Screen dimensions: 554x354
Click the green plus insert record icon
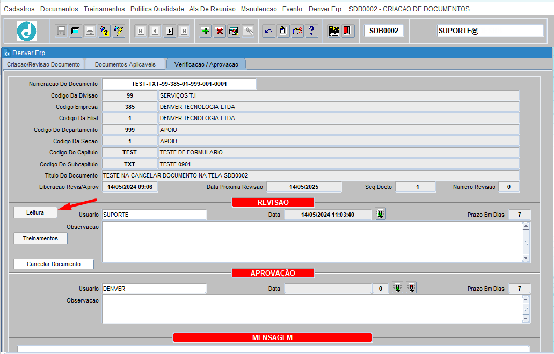point(205,31)
